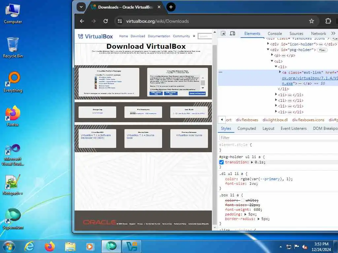Open the extensions puzzle icon
This screenshot has width=338, height=253.
[x=328, y=21]
